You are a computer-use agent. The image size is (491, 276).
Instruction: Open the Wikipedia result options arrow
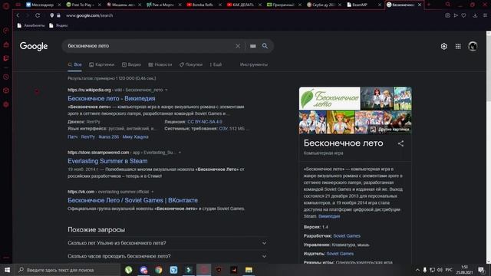(166, 90)
